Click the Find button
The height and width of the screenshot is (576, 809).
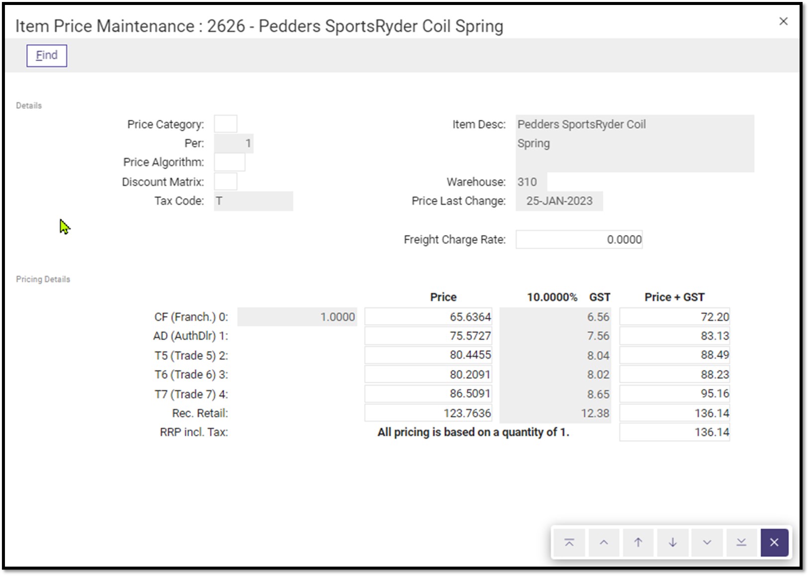(47, 55)
